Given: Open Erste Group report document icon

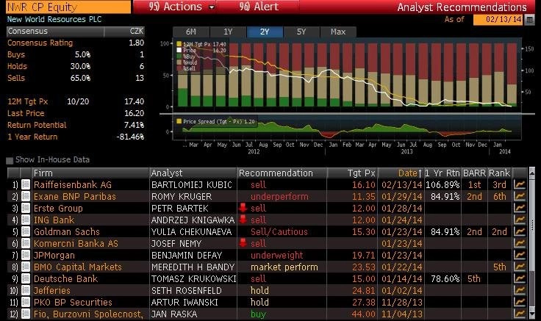Looking at the screenshot, I should tap(26, 208).
